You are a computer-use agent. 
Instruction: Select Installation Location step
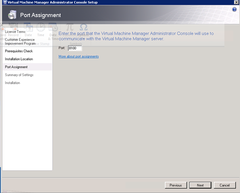(x=19, y=59)
